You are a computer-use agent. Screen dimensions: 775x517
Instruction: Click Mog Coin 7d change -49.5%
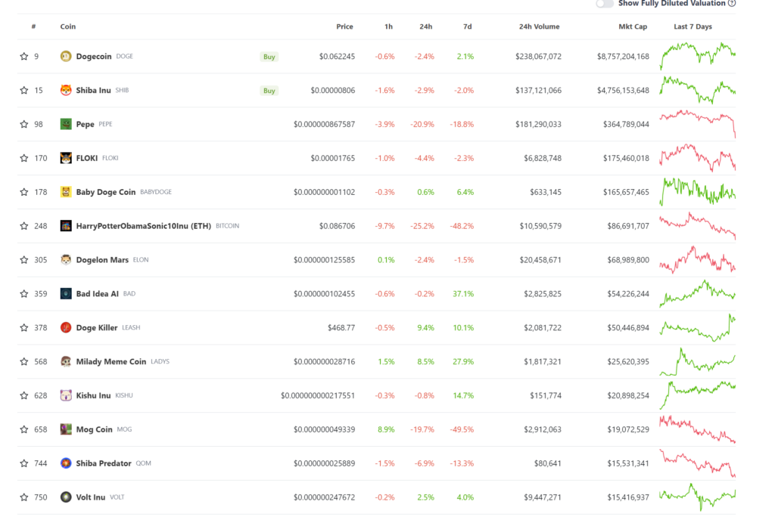(462, 429)
